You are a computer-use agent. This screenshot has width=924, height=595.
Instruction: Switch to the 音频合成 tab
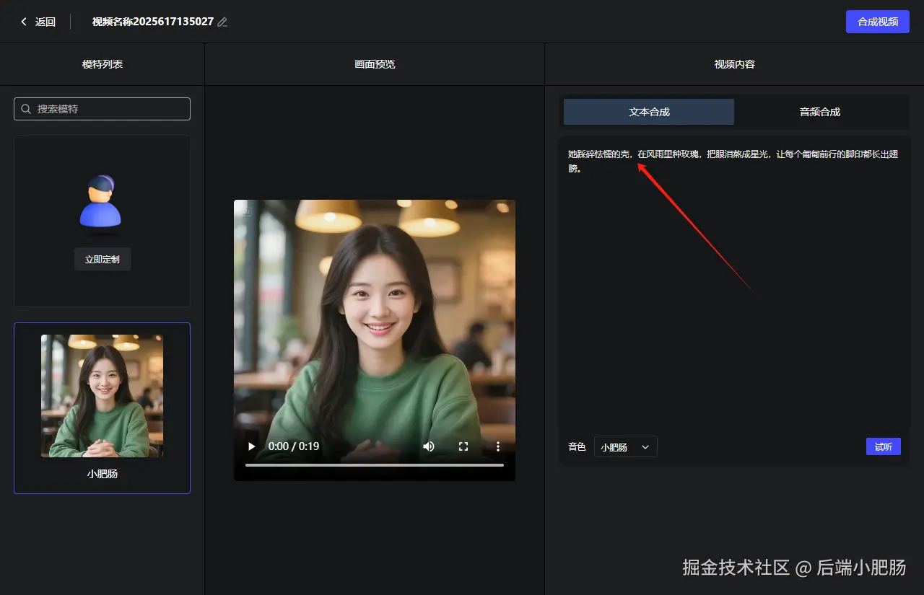pos(820,112)
